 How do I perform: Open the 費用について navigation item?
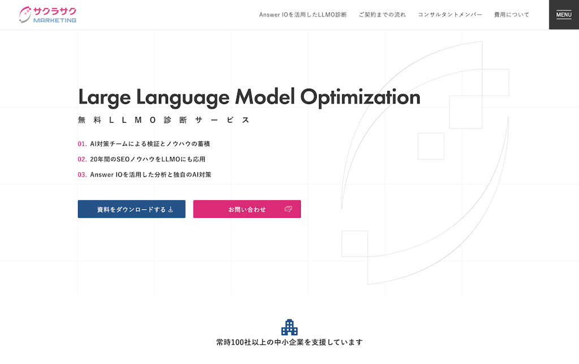[511, 15]
